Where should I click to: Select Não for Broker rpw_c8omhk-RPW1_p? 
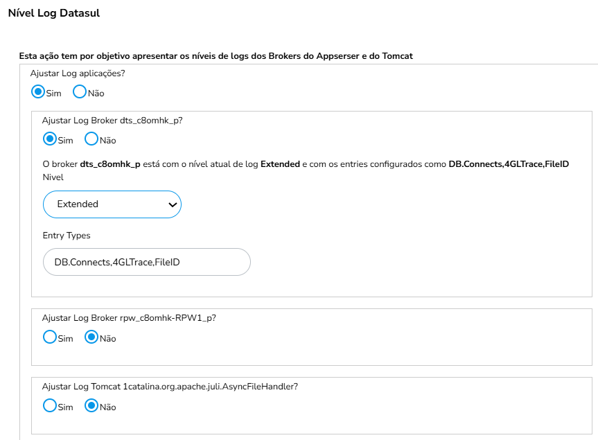pos(91,337)
